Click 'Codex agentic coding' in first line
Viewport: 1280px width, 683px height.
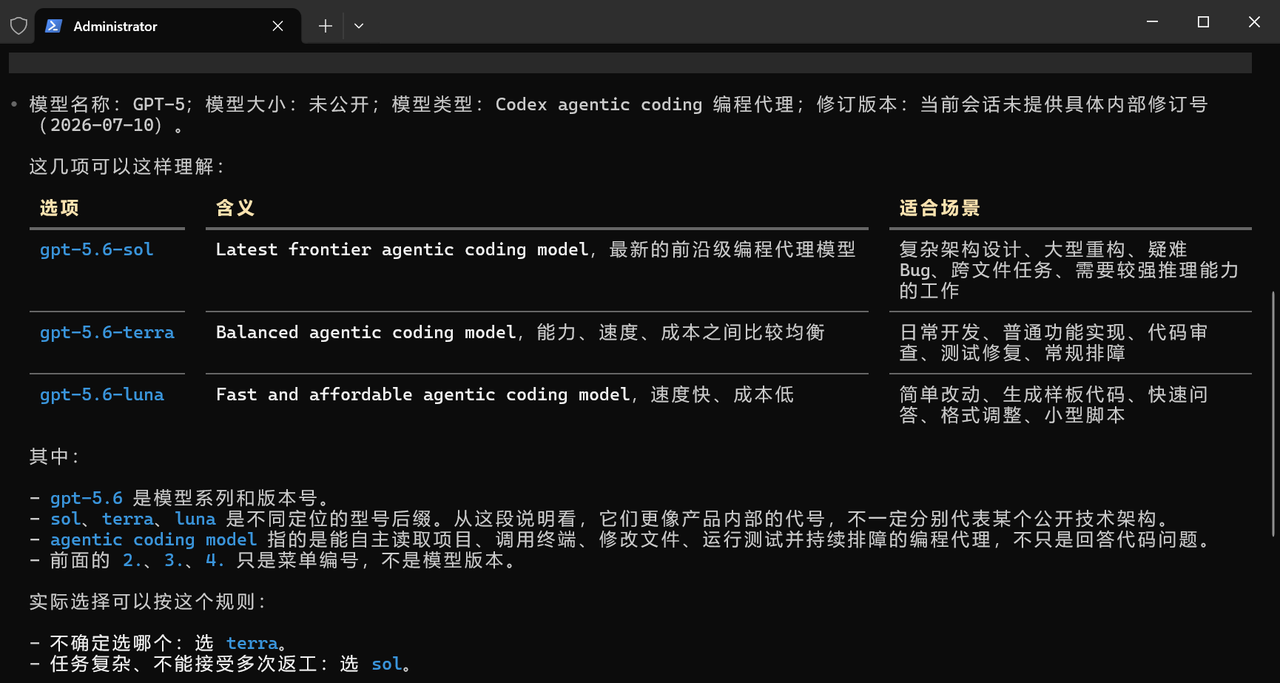[x=599, y=104]
